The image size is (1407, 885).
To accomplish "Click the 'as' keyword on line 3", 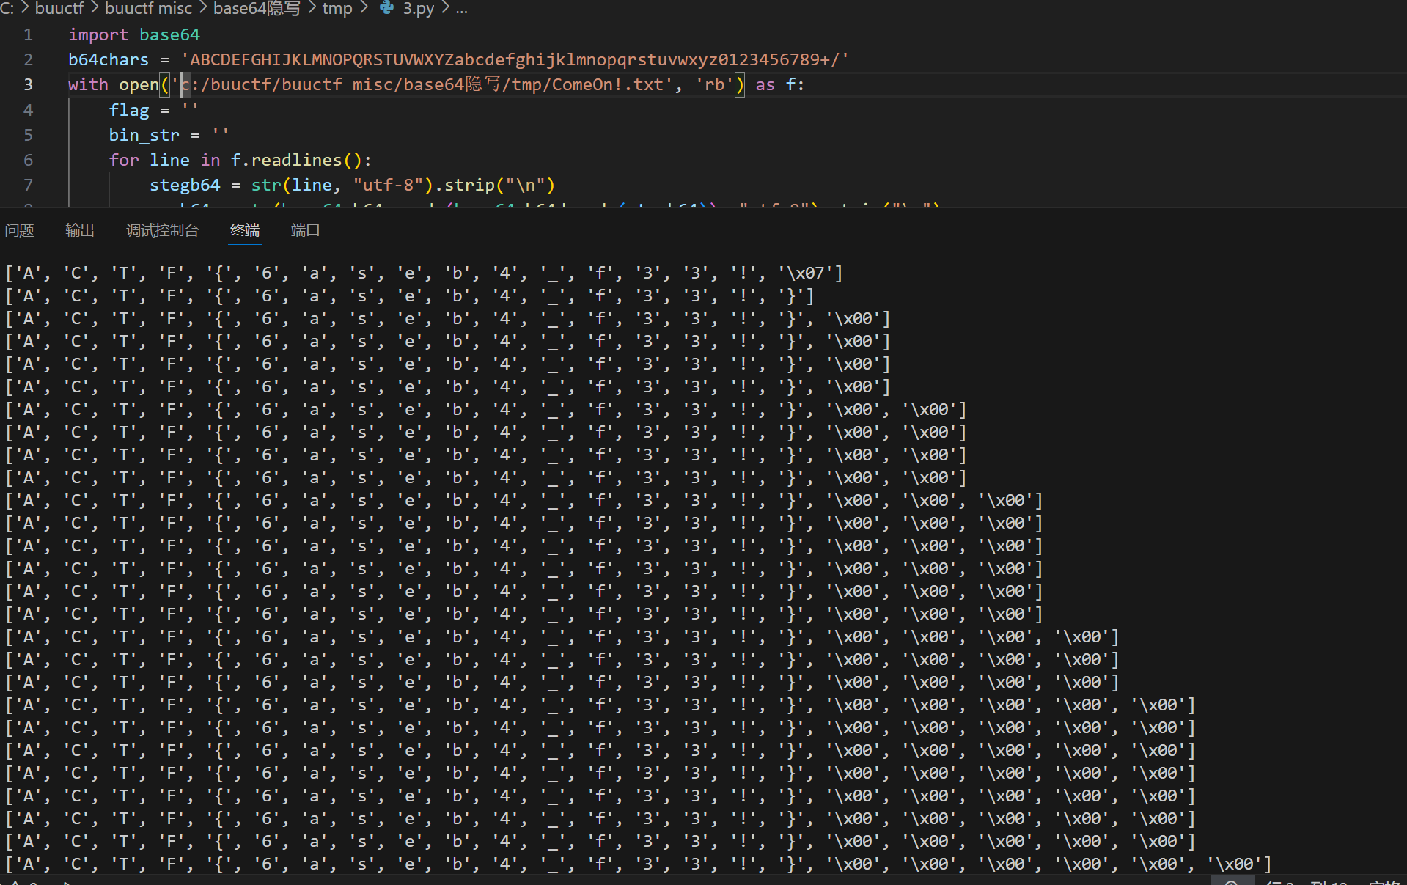I will (765, 84).
